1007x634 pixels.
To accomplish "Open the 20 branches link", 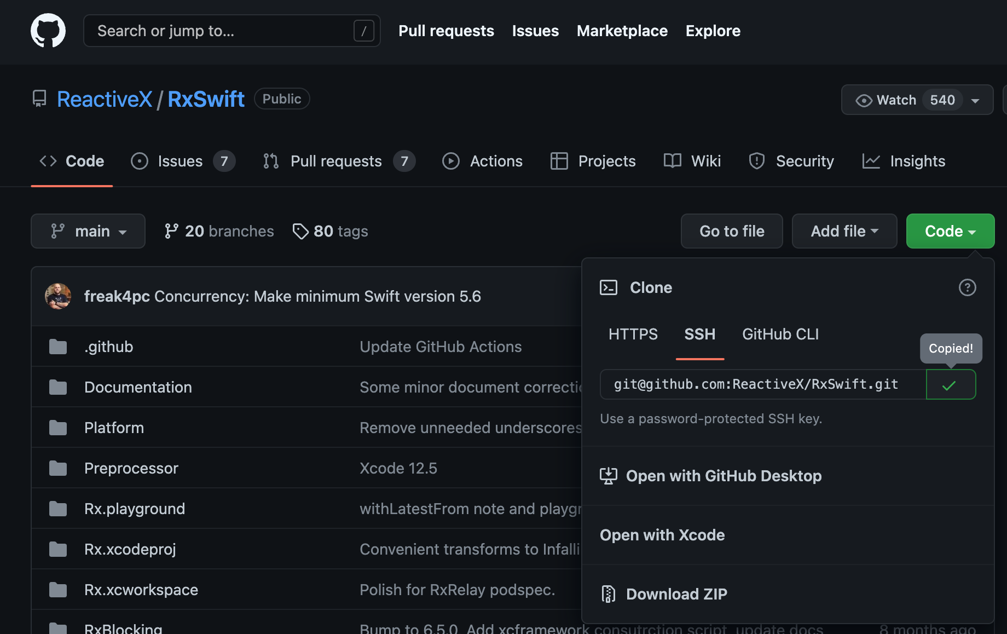I will (x=219, y=231).
